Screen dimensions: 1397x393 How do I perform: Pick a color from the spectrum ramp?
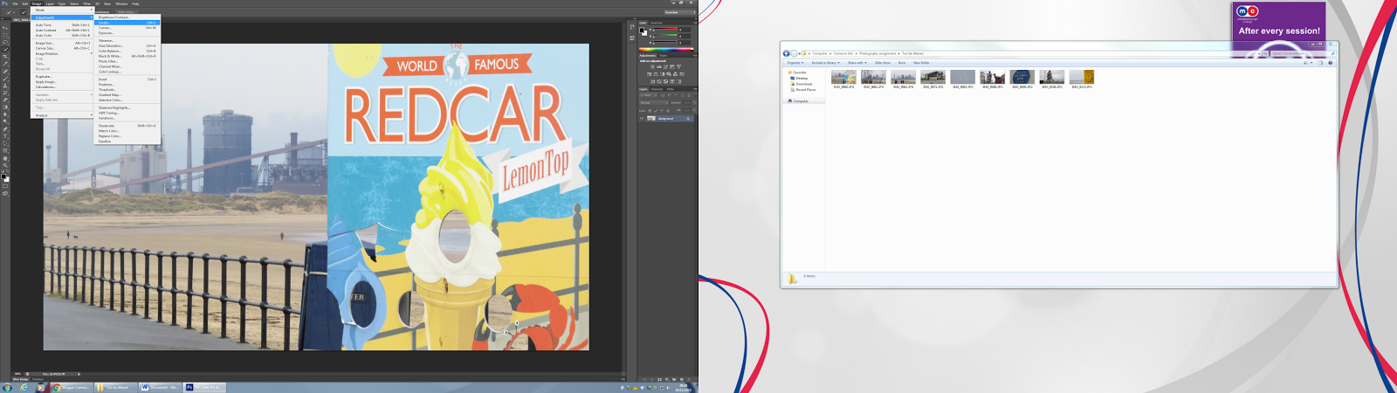point(666,49)
